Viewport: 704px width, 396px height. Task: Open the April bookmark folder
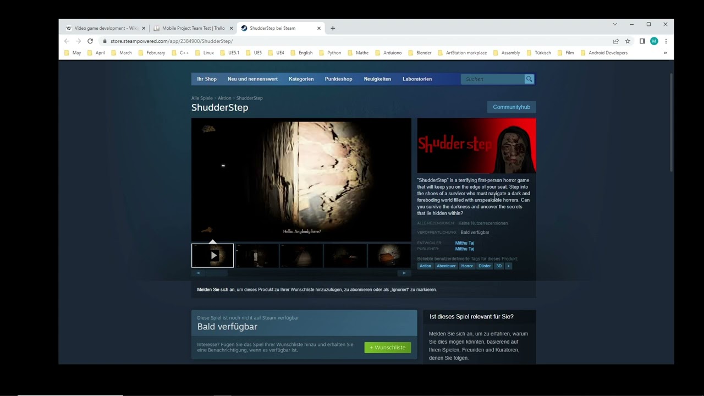point(96,53)
